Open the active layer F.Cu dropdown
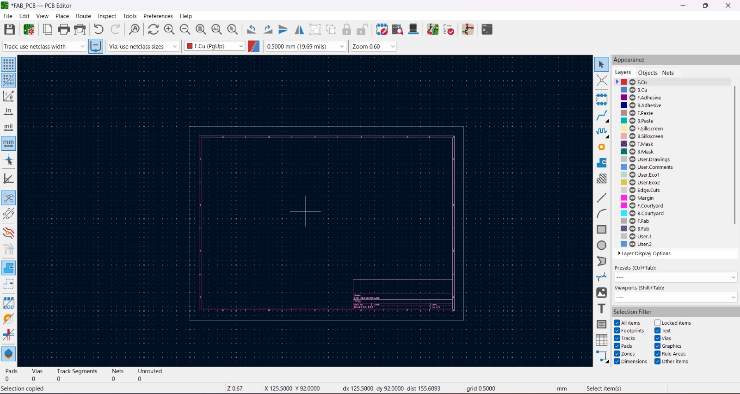 (x=215, y=46)
